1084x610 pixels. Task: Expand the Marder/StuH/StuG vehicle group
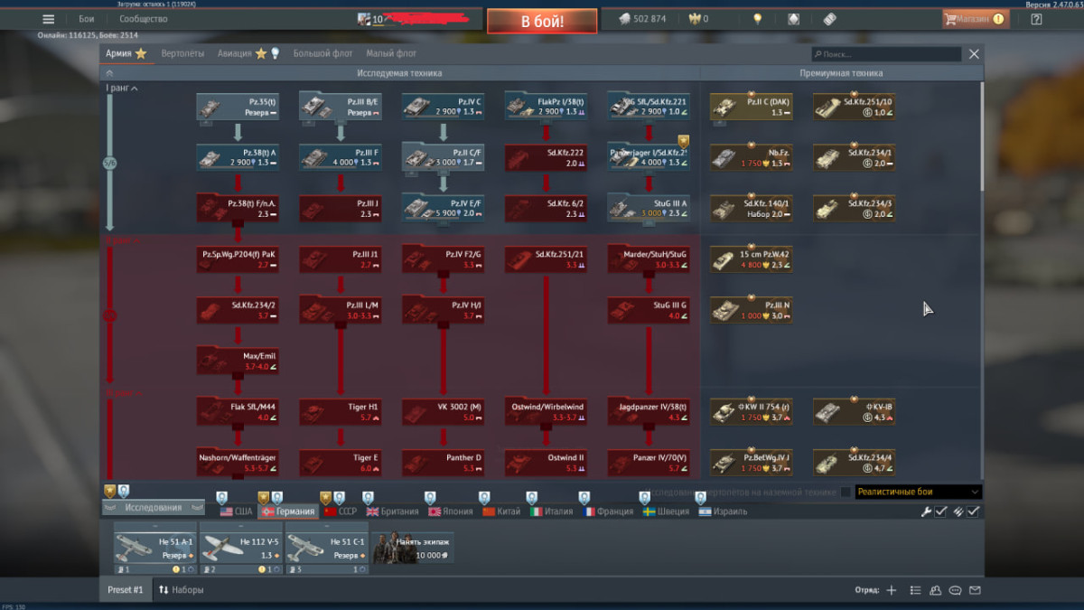[x=649, y=259]
